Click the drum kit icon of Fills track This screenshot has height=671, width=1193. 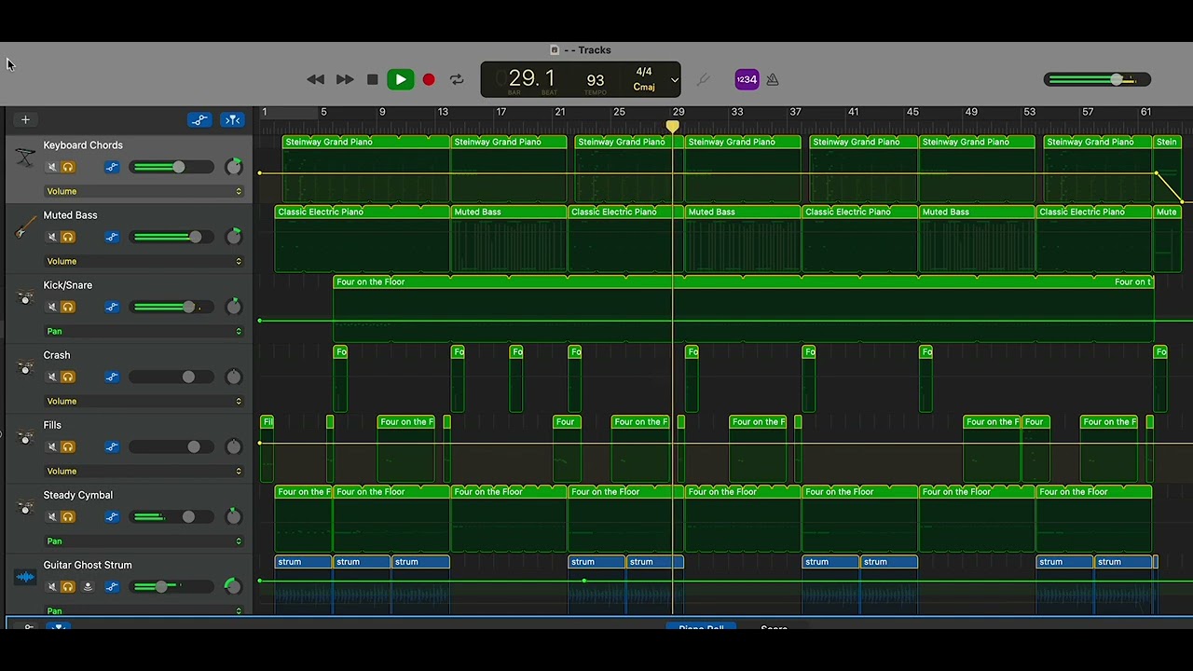pos(25,438)
